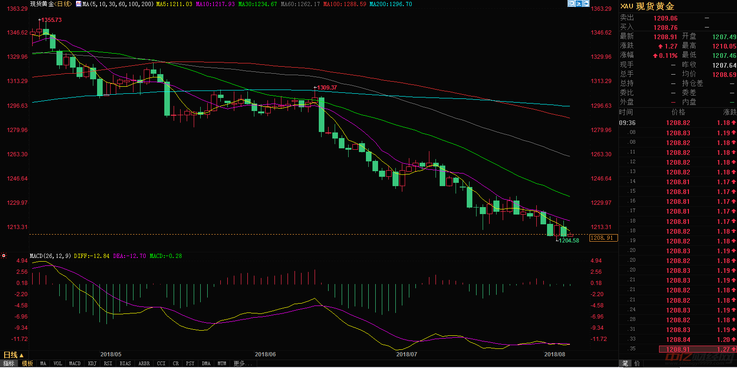Screen dimensions: 737x368
Task: Switch to the 指标 tab
Action: [x=9, y=363]
